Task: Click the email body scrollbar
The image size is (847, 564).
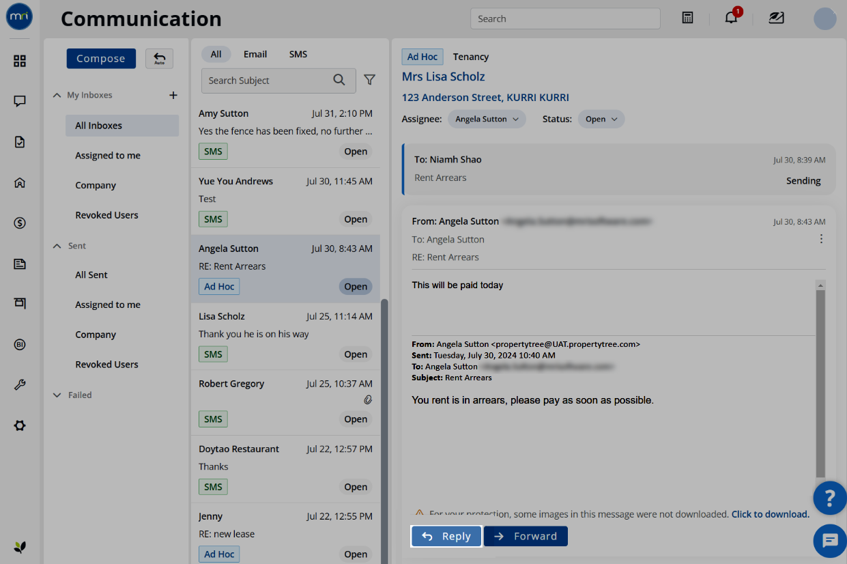Action: pos(820,382)
